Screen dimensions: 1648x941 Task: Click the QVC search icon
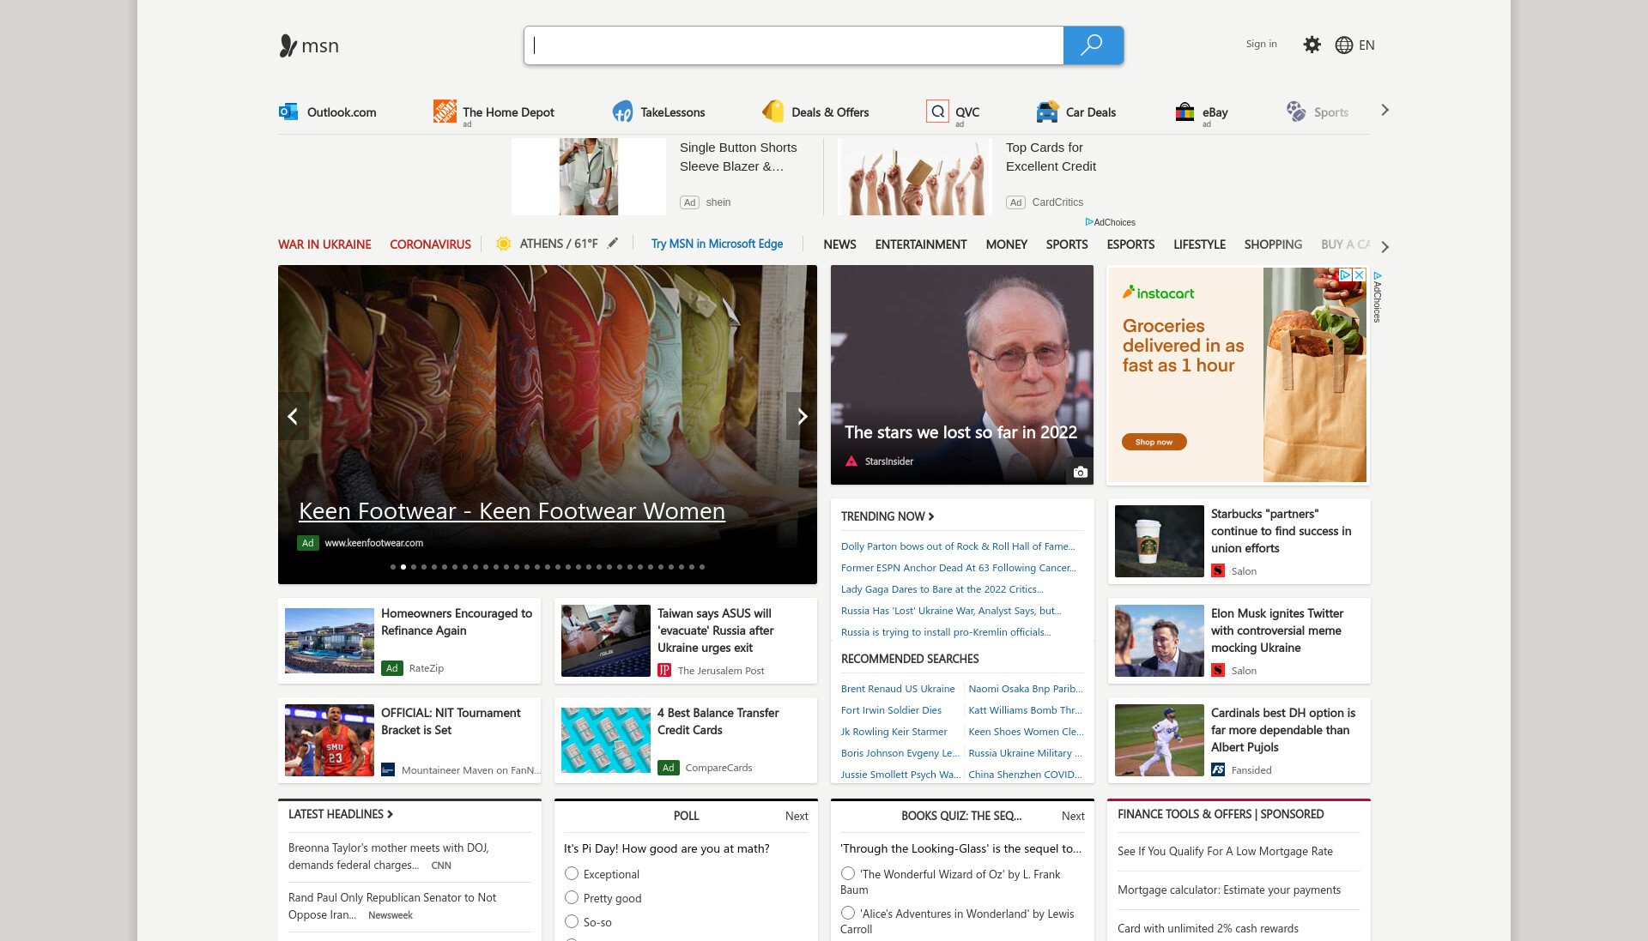[x=937, y=112]
